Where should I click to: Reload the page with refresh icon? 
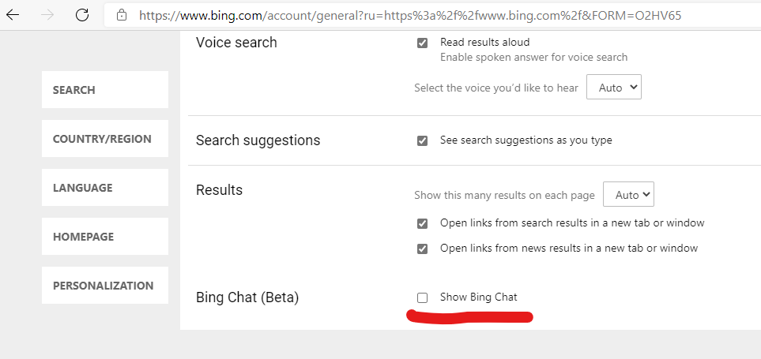pyautogui.click(x=81, y=14)
